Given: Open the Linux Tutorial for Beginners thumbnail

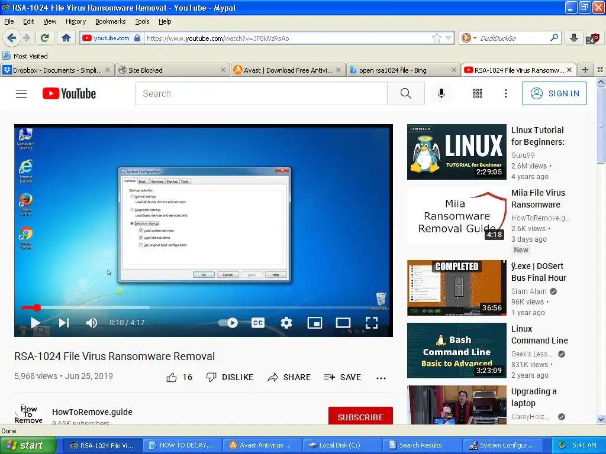Looking at the screenshot, I should tap(456, 152).
